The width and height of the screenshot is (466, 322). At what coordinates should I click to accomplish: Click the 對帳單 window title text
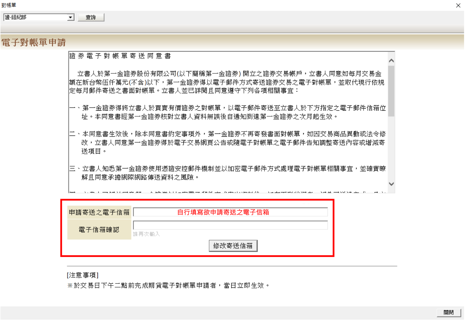9,5
